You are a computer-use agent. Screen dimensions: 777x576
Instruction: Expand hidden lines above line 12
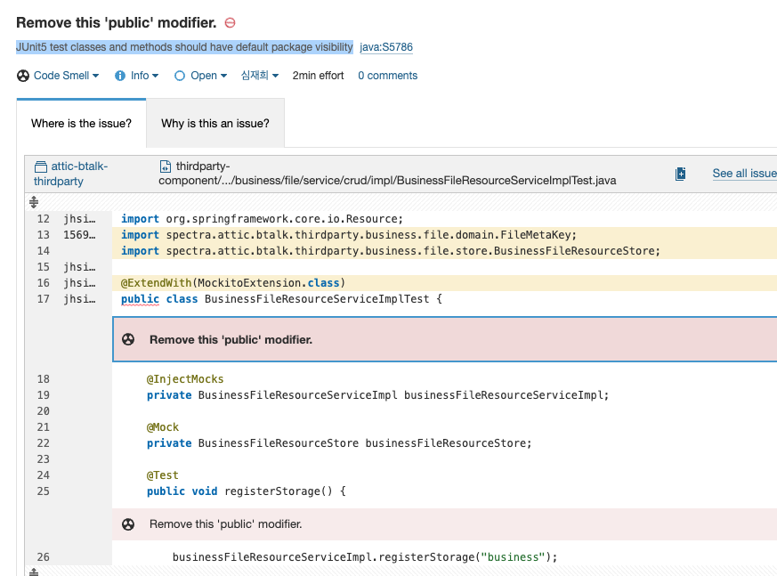34,202
